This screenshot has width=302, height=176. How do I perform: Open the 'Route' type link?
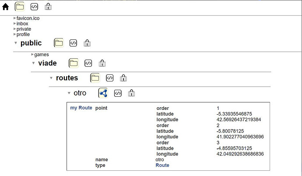[x=162, y=165]
